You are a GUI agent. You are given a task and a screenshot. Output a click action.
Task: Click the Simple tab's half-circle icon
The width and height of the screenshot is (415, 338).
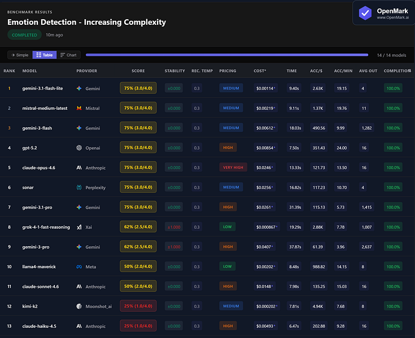[x=13, y=55]
